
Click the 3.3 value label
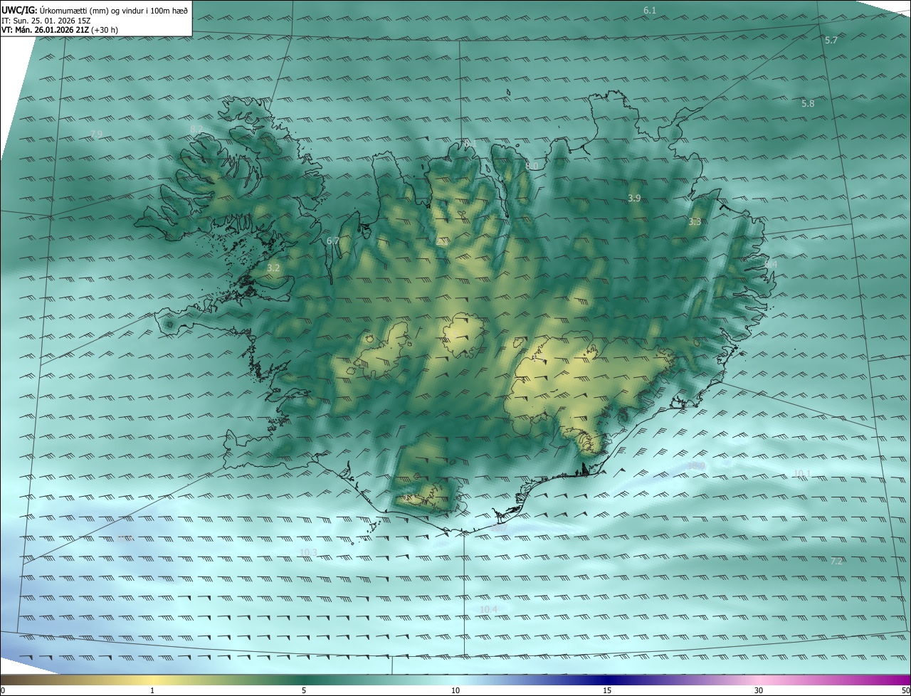click(x=695, y=222)
